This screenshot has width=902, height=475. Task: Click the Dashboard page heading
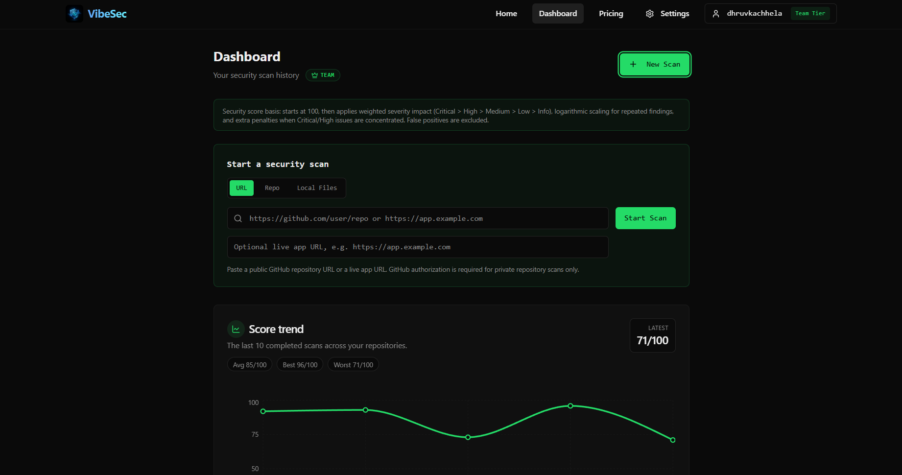[x=247, y=57]
